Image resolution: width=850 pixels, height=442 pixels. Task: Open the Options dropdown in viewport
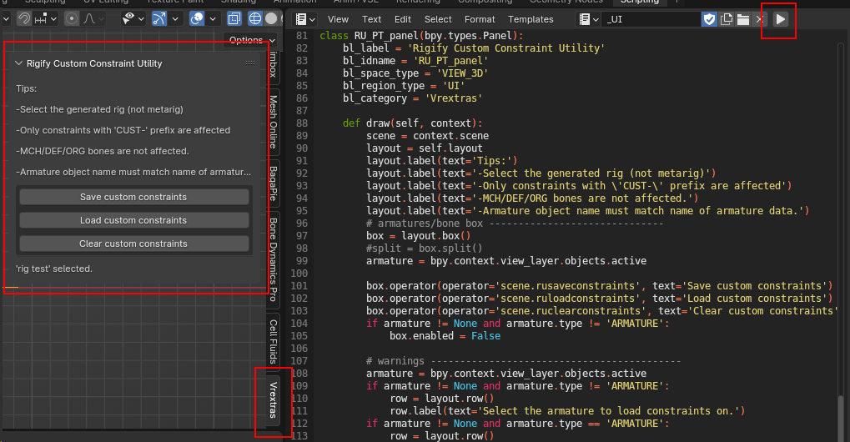click(251, 40)
